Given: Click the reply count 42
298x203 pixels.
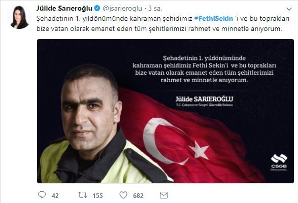Looking at the screenshot, I should pos(55,195).
